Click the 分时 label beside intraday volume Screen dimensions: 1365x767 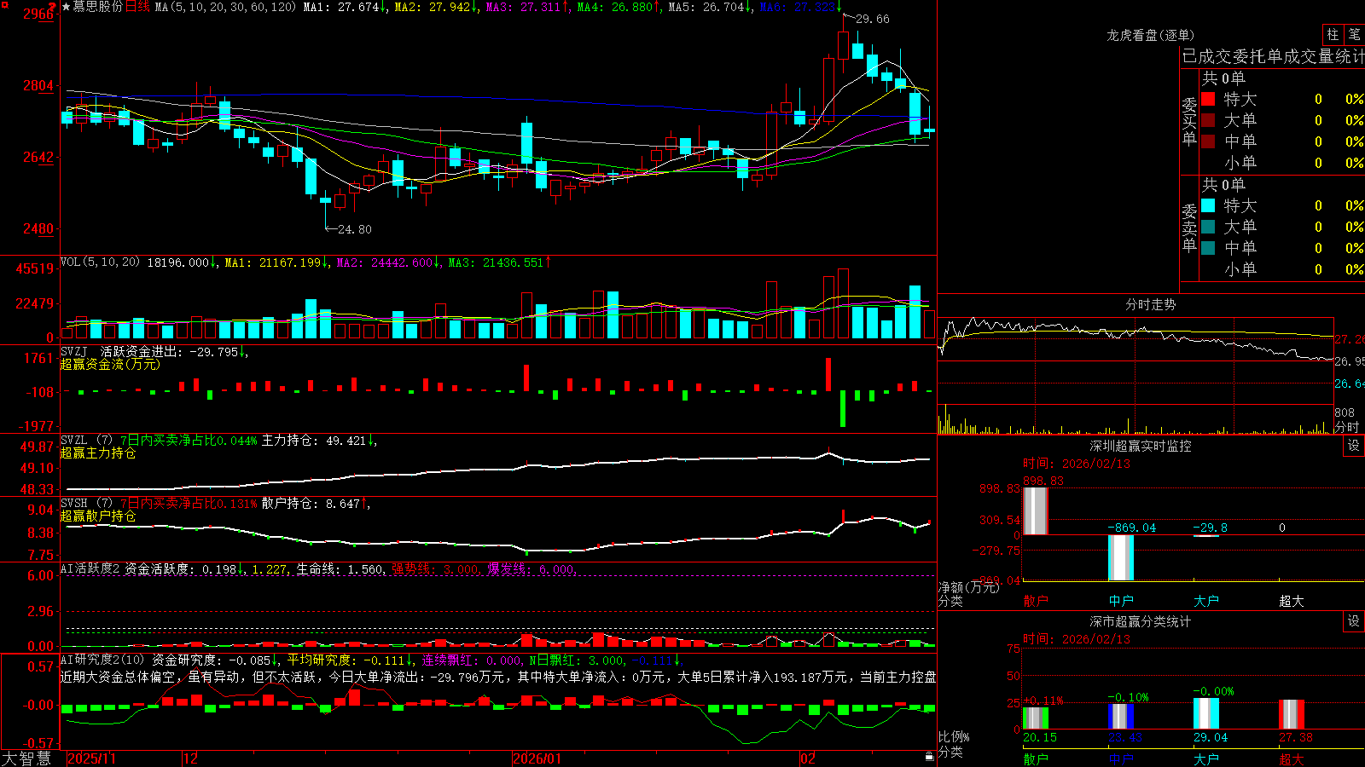(x=1347, y=427)
